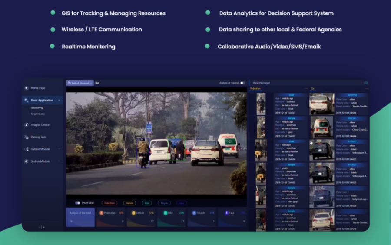
Task: Collapse the sidebar with the bottom arrow icon
Action: (x=42, y=227)
